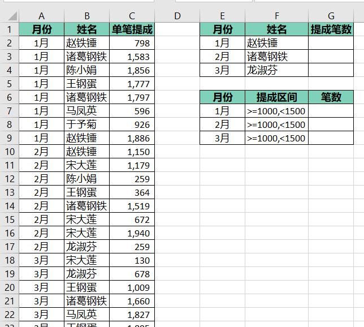The height and width of the screenshot is (327, 364).
Task: Select cell with value 1,797
Action: pos(132,97)
